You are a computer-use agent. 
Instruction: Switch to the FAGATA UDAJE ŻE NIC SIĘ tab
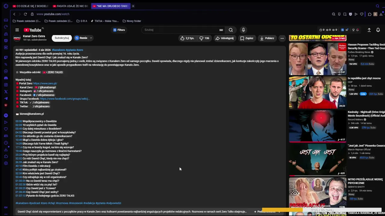coord(70,6)
